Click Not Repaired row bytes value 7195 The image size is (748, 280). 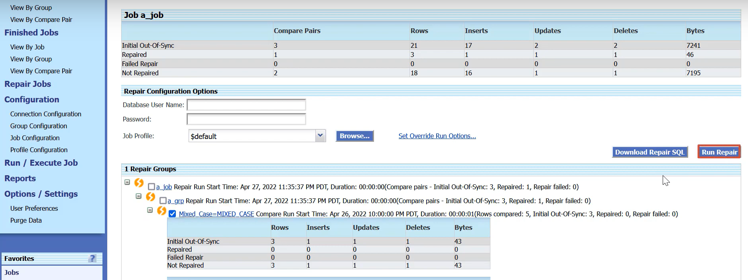pyautogui.click(x=693, y=73)
